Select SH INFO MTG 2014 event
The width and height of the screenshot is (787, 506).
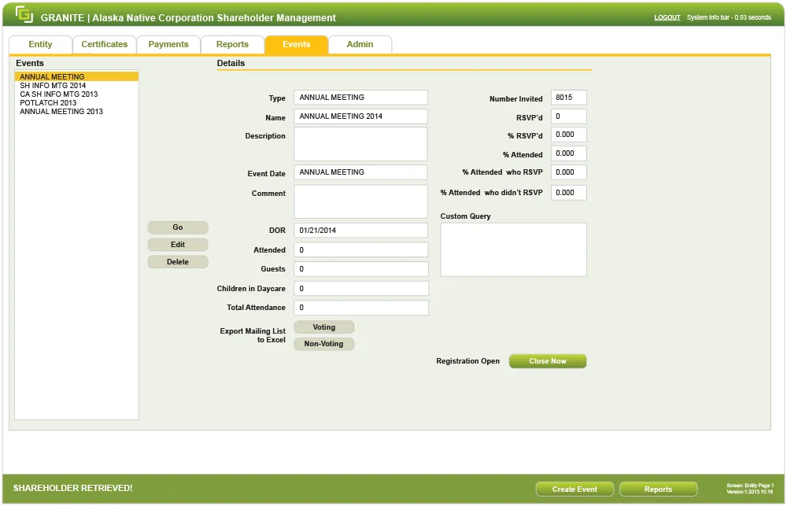[53, 86]
